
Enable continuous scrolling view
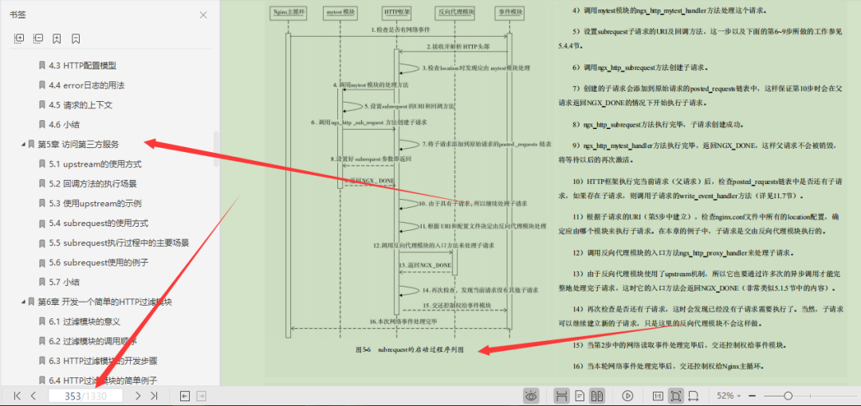[561, 396]
